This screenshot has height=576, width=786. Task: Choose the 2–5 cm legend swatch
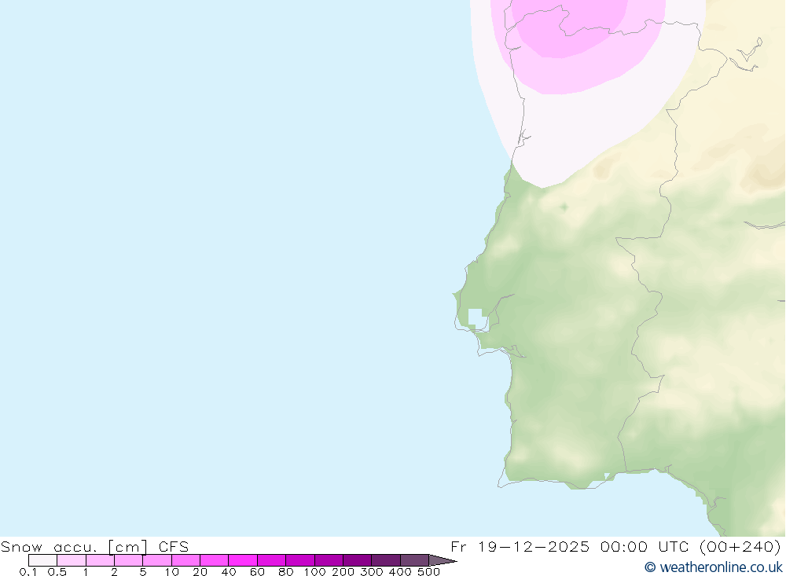coord(128,560)
